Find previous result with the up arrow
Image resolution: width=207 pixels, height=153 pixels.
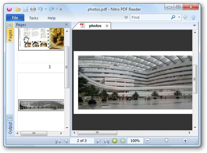(x=194, y=17)
